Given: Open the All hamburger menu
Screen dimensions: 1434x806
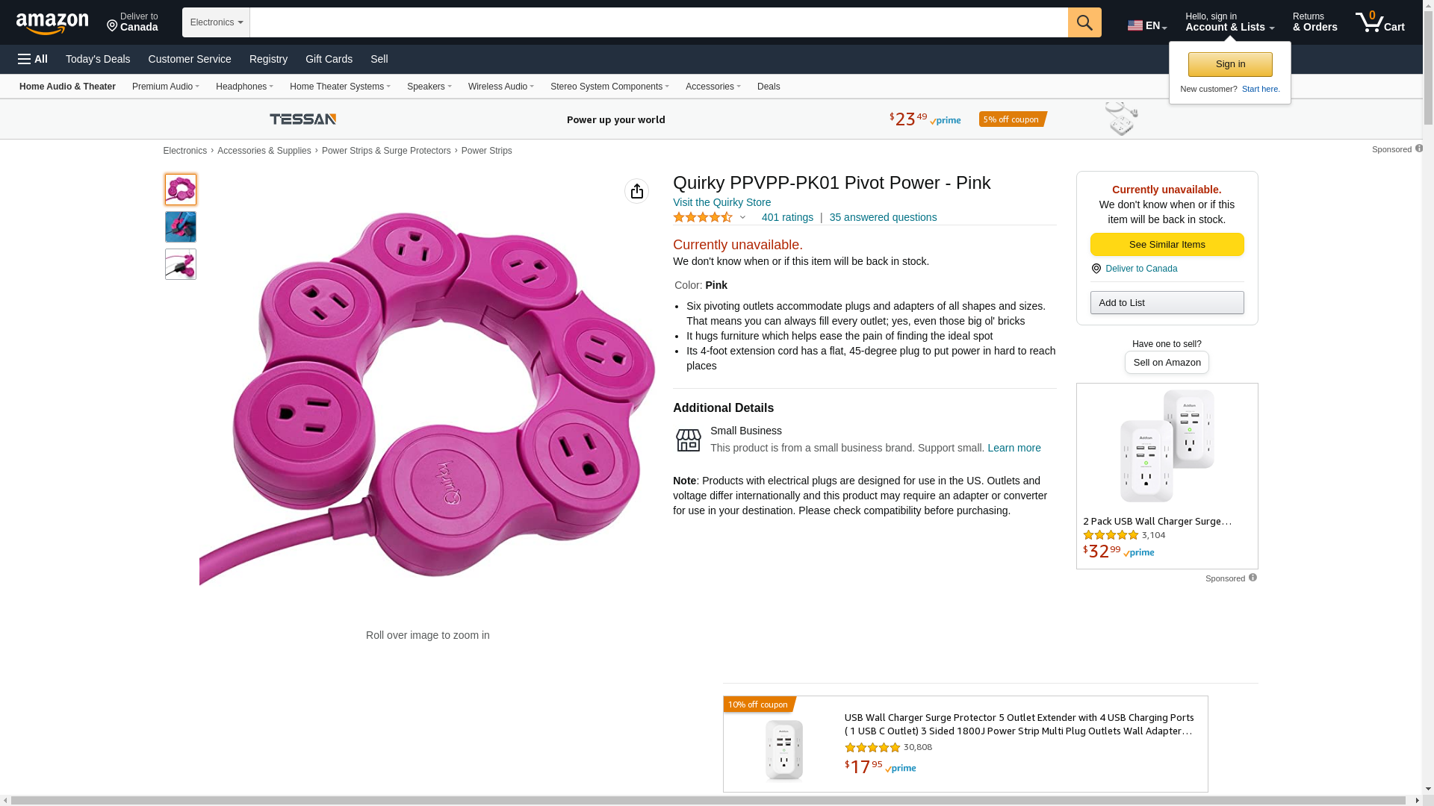Looking at the screenshot, I should (33, 59).
